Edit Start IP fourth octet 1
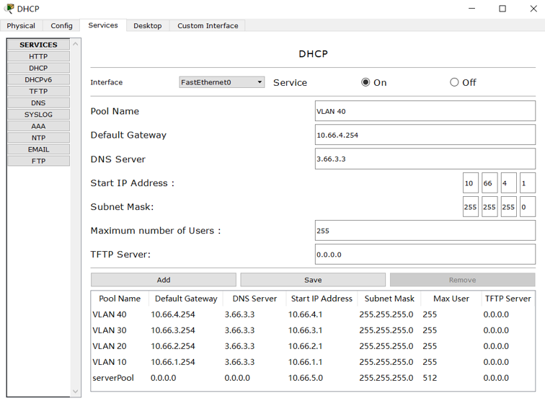This screenshot has height=401, width=545. click(x=528, y=183)
